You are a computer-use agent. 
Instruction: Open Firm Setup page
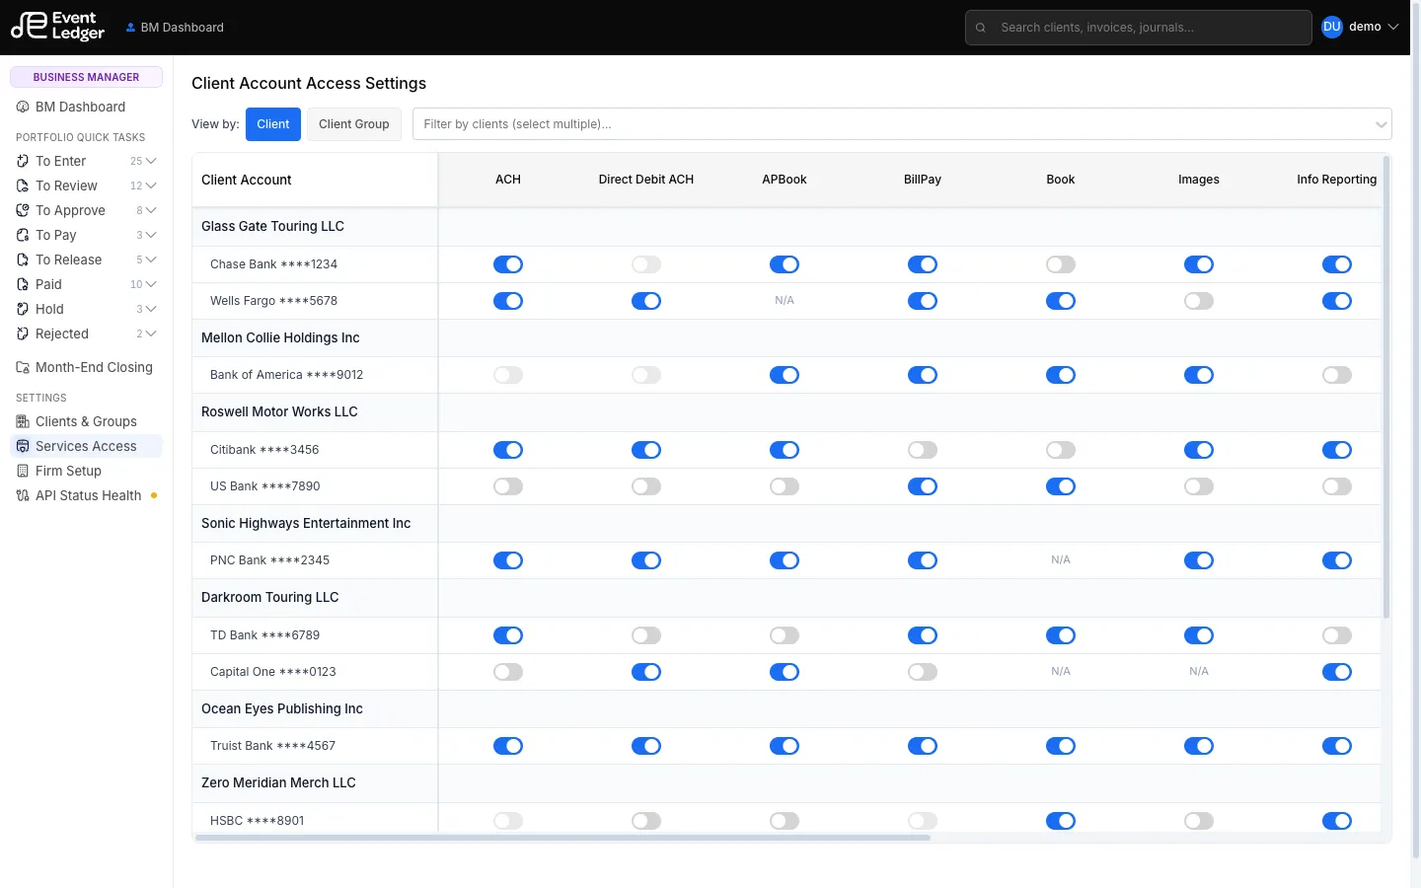[86, 471]
